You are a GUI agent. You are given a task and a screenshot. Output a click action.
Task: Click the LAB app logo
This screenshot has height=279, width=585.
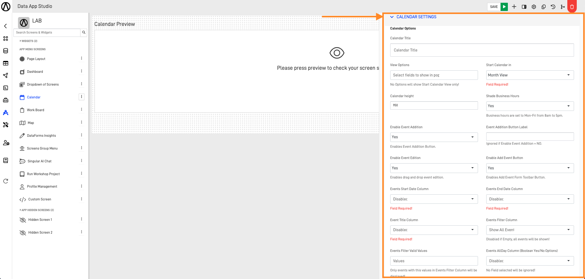tap(24, 23)
